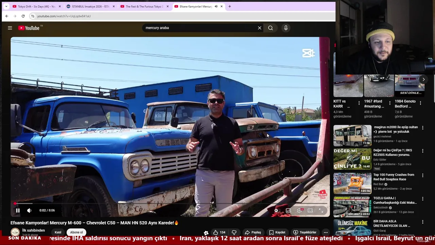
Task: Expand the tab search dropdown arrow
Action: click(x=6, y=6)
